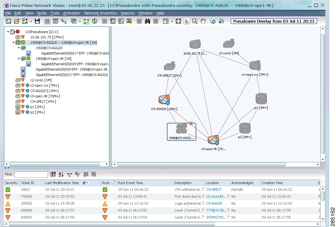Select p1 [1M+] in the tree
The image size is (336, 227).
[x=38, y=107]
